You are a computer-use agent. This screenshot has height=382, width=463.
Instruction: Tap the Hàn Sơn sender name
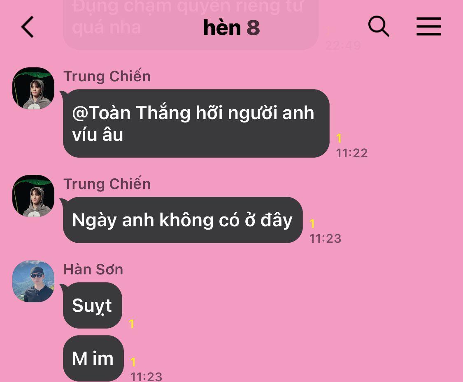point(93,269)
